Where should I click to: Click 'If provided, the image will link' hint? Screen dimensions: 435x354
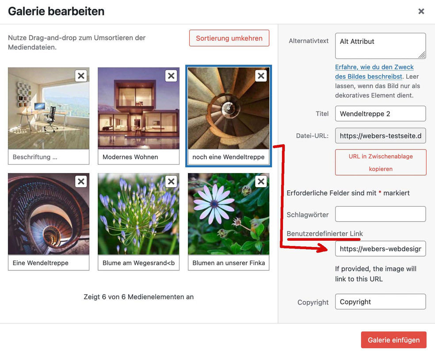coord(376,274)
